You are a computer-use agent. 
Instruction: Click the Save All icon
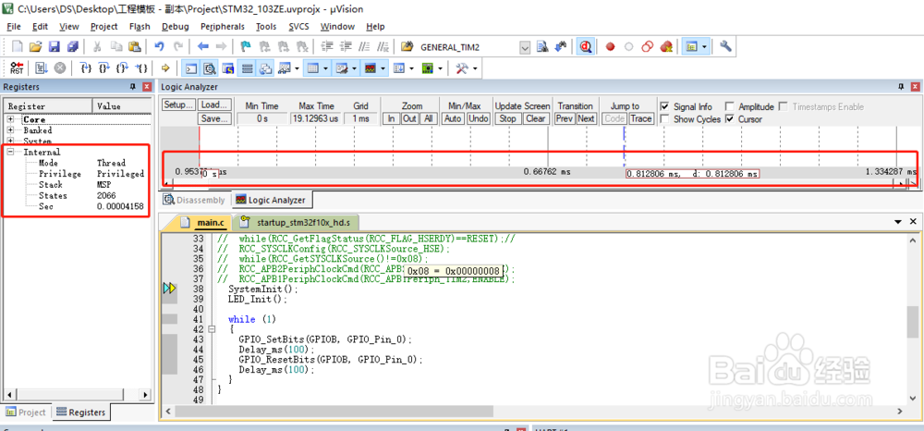(72, 46)
